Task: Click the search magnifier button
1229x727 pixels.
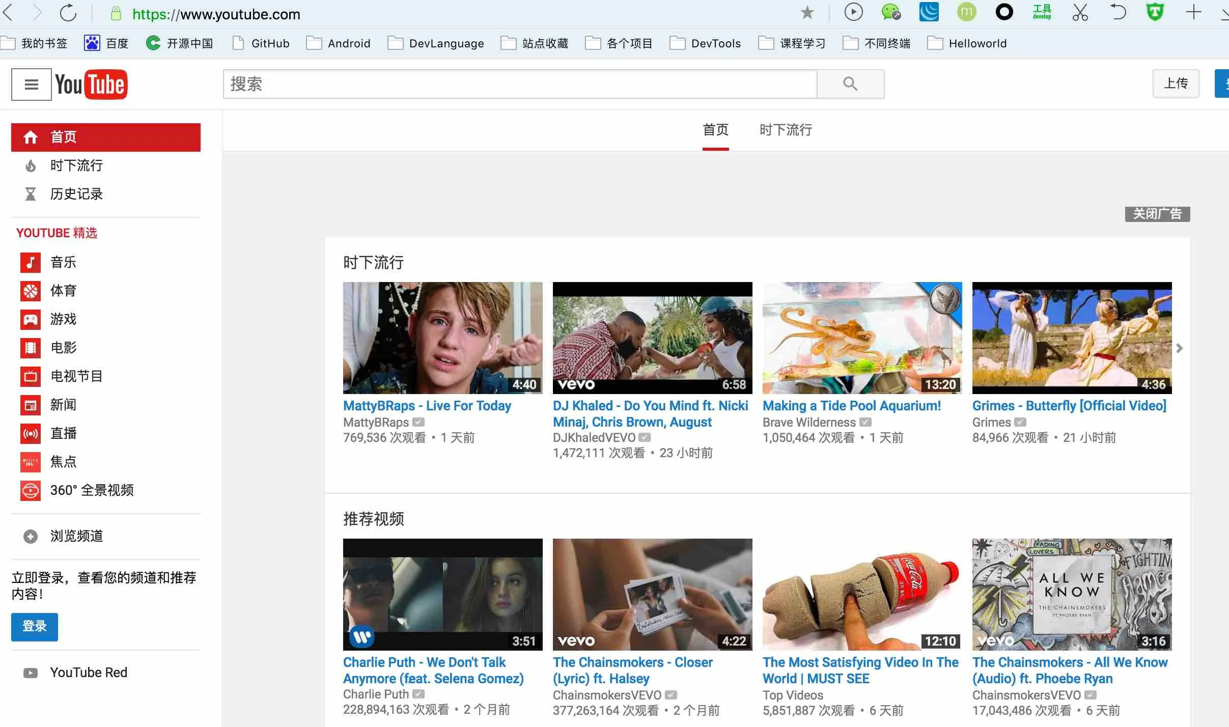Action: [x=850, y=84]
